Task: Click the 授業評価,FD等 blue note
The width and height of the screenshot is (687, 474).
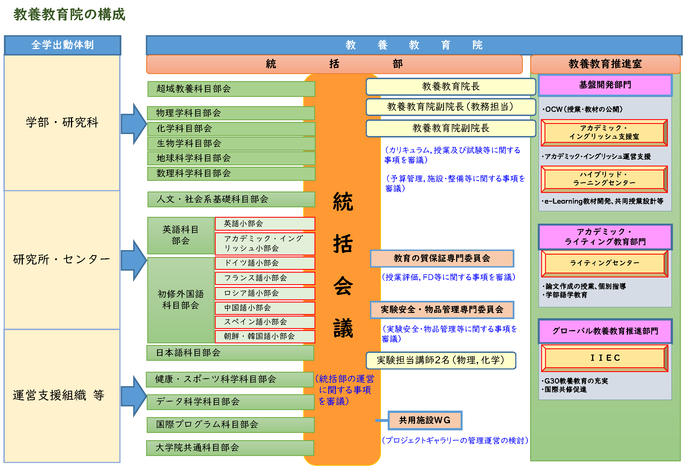Action: pyautogui.click(x=448, y=277)
